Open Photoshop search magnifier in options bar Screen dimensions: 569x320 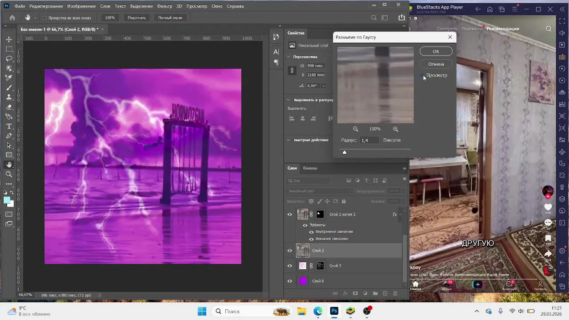pos(374,18)
